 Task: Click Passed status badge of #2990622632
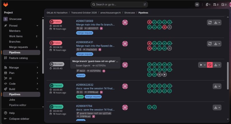pyautogui.click(x=56, y=86)
